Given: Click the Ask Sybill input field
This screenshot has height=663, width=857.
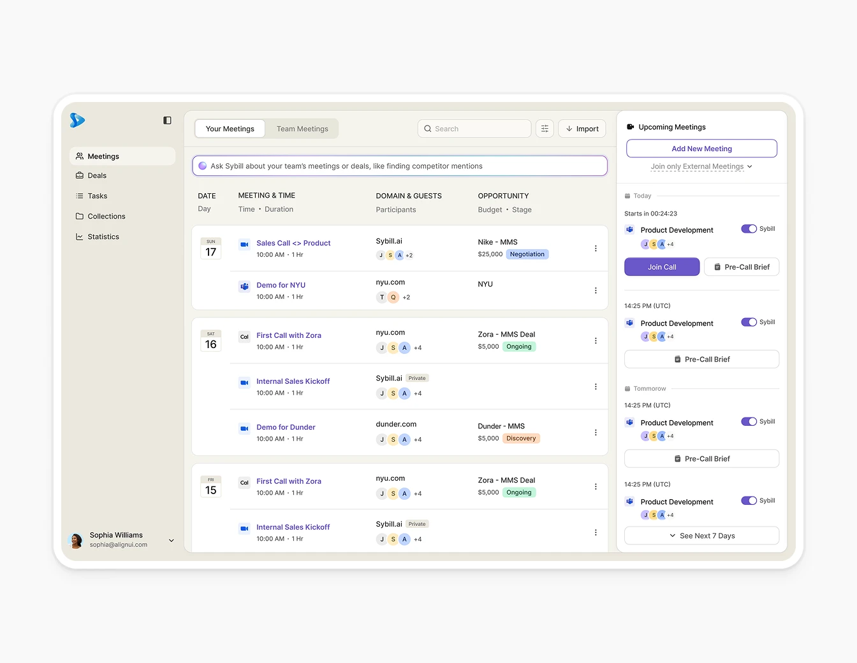Looking at the screenshot, I should coord(400,165).
